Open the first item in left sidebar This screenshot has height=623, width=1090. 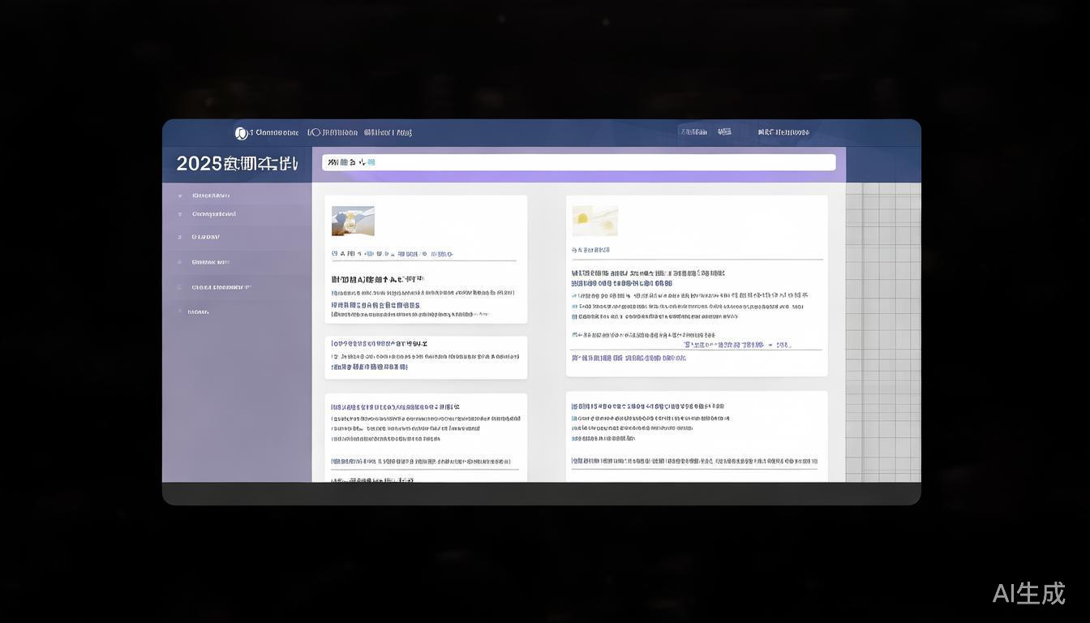click(x=211, y=195)
